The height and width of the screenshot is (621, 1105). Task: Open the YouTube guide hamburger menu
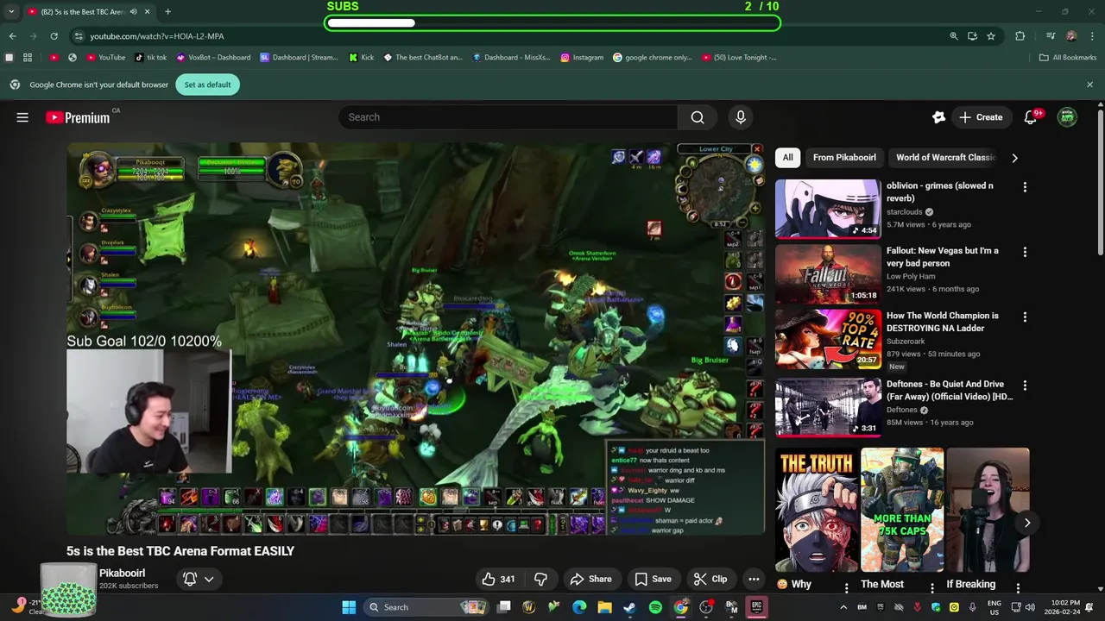pos(22,117)
